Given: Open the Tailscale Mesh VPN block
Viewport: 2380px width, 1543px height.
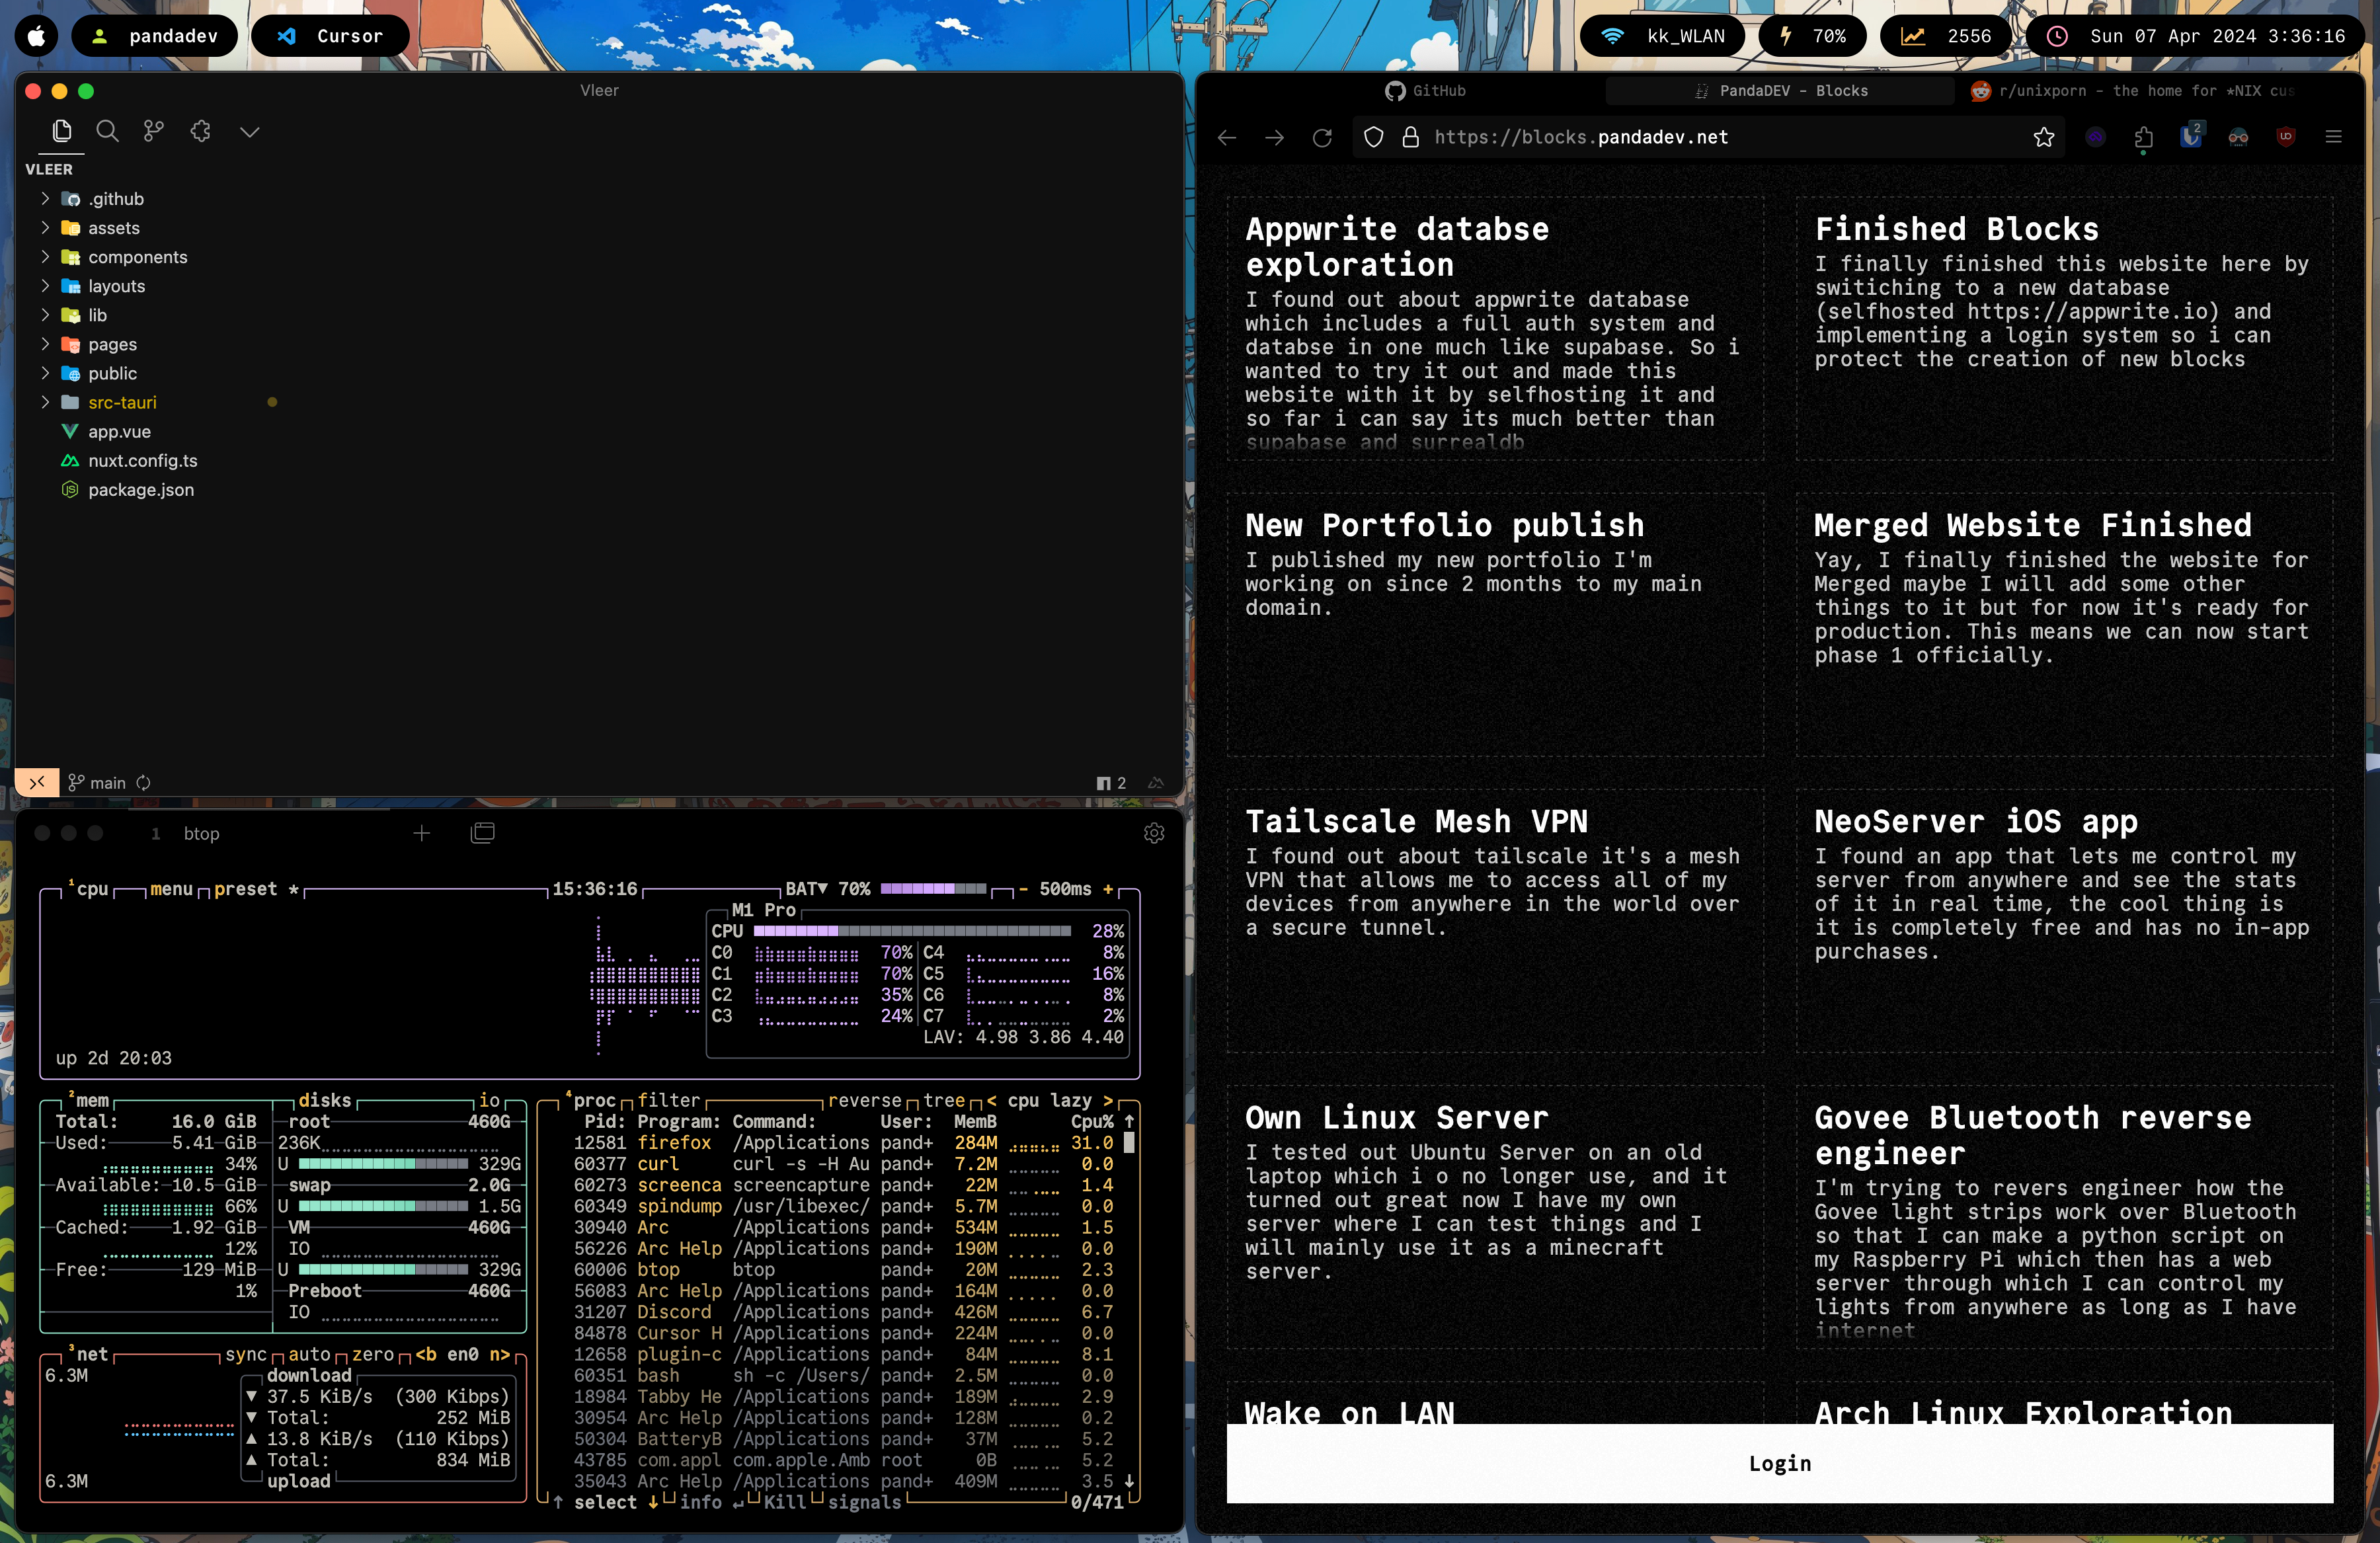Looking at the screenshot, I should pyautogui.click(x=1496, y=920).
